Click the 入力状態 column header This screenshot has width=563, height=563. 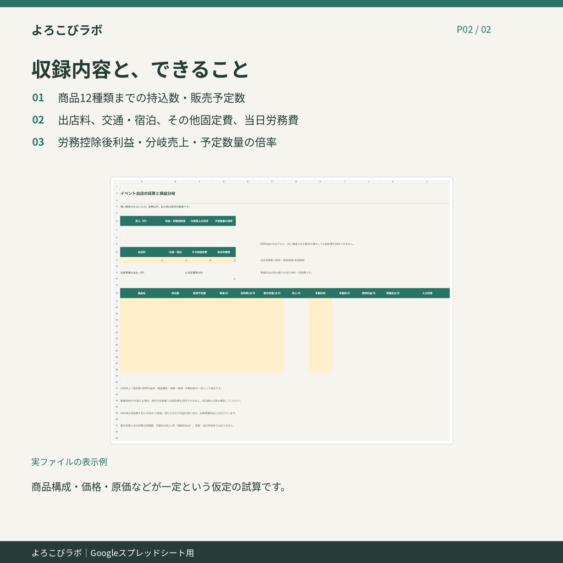427,294
